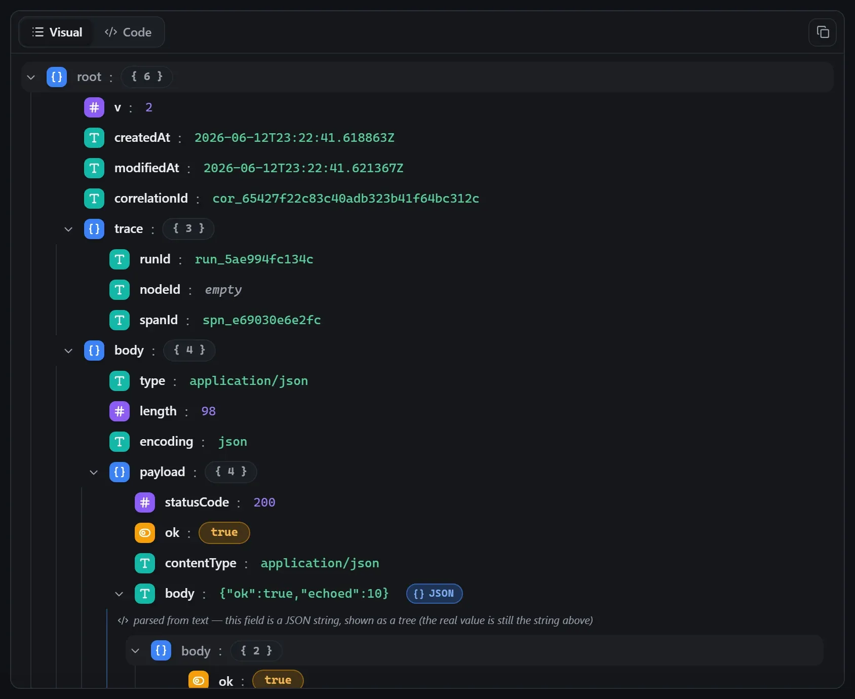Click the text icon beside body JSON string
The height and width of the screenshot is (699, 855).
tap(145, 594)
